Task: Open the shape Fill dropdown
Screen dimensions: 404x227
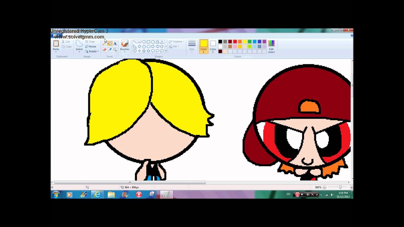Action: point(174,47)
